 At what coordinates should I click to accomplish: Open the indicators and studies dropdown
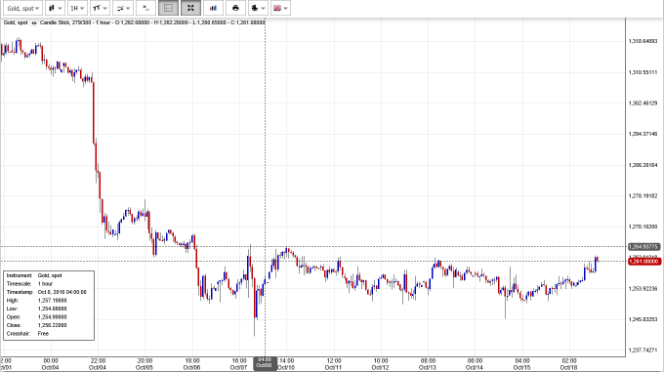(123, 8)
